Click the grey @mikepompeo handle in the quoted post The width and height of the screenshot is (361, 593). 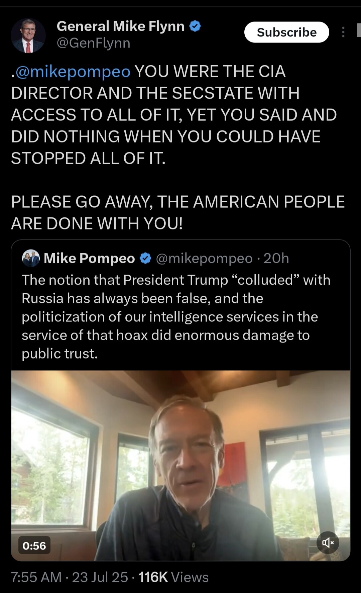pyautogui.click(x=204, y=258)
